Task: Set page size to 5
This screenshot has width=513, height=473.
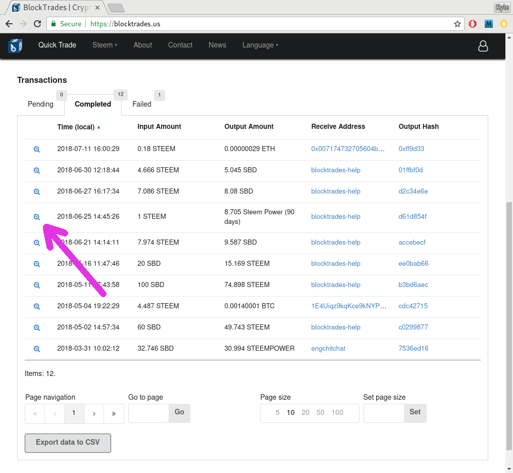Action: tap(277, 412)
